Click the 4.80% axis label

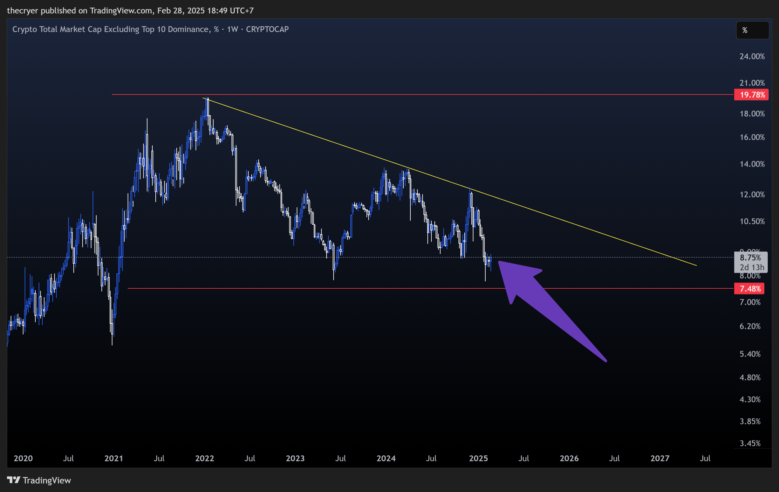(x=750, y=378)
